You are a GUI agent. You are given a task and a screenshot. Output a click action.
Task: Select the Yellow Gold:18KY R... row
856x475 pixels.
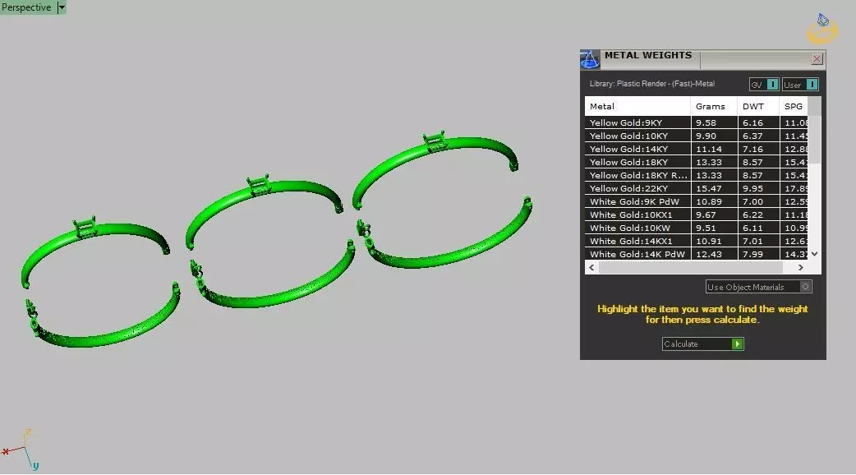coord(696,175)
